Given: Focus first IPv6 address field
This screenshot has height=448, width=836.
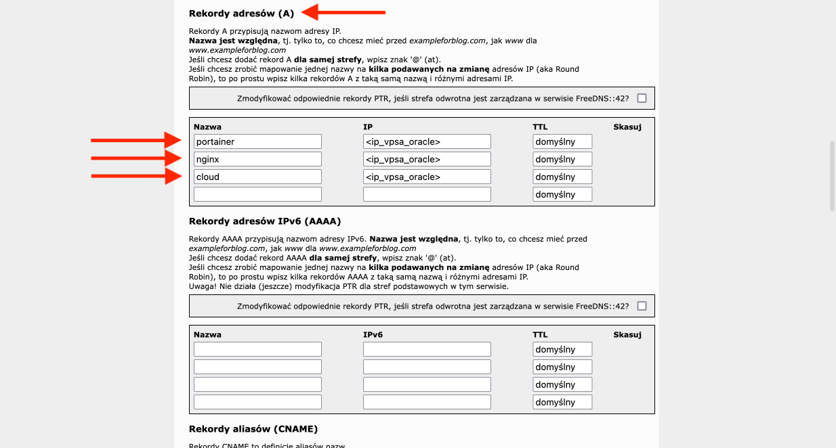Looking at the screenshot, I should tap(427, 349).
